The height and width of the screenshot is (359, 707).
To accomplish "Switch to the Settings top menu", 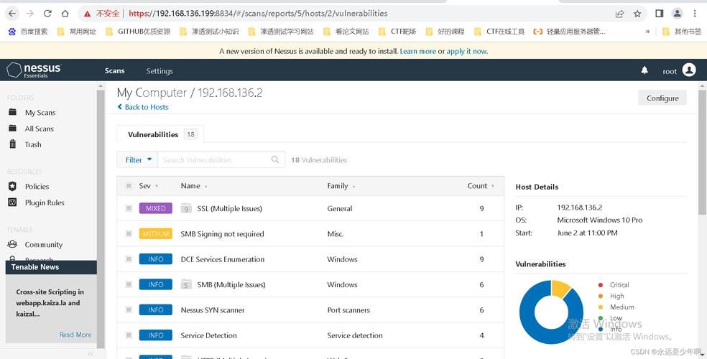I will pyautogui.click(x=160, y=70).
